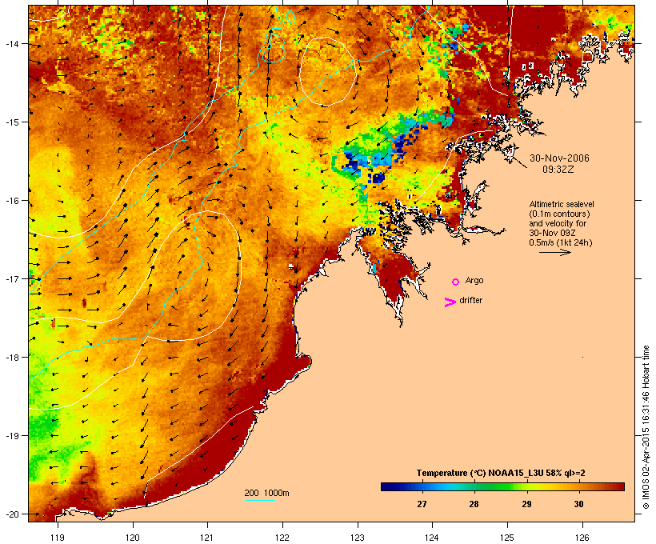656x544 pixels.
Task: Click the '124' longitude axis label
Action: (432, 538)
